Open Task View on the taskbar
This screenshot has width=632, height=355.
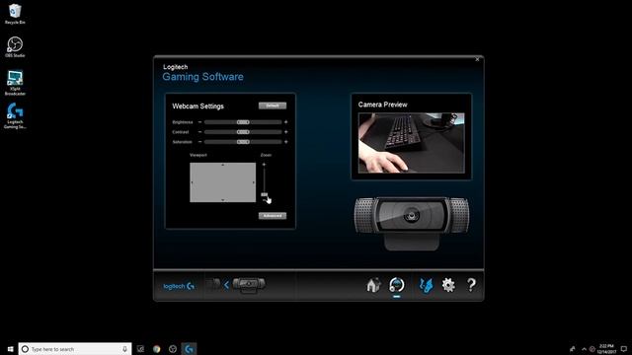point(140,349)
